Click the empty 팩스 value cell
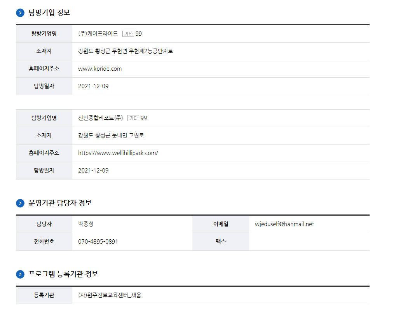 pos(309,242)
